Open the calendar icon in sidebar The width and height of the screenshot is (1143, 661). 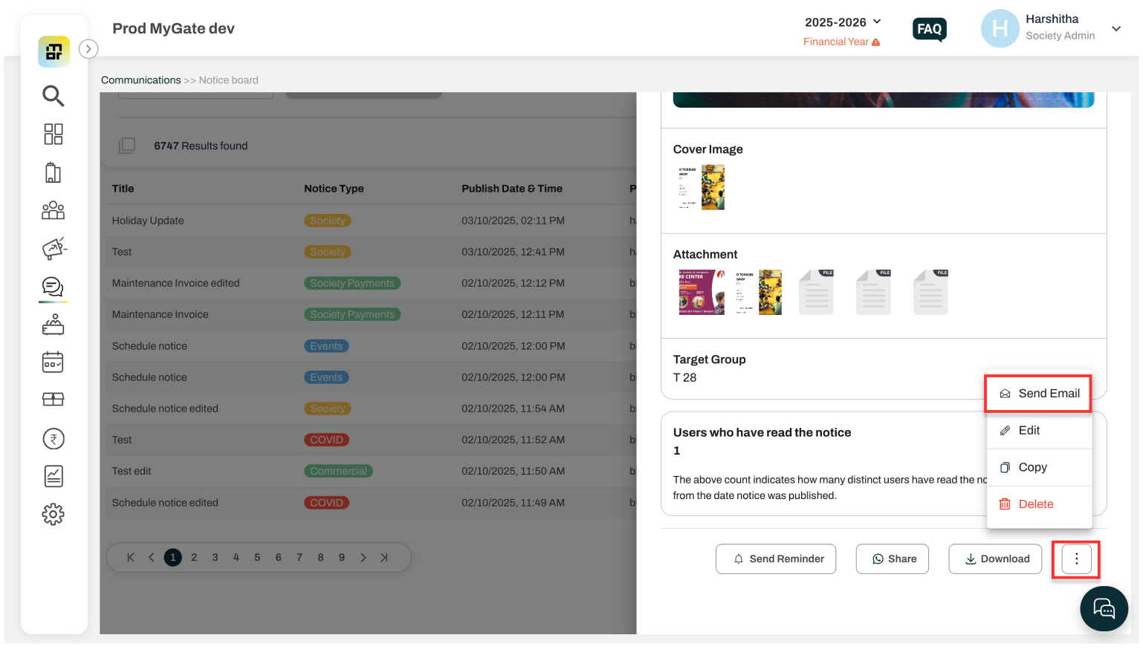click(x=53, y=362)
